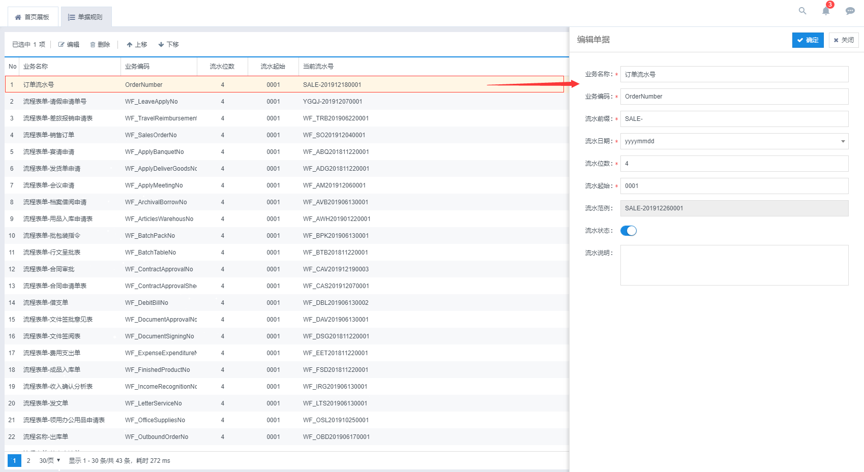Sort by the 业务编码 column header

click(137, 67)
